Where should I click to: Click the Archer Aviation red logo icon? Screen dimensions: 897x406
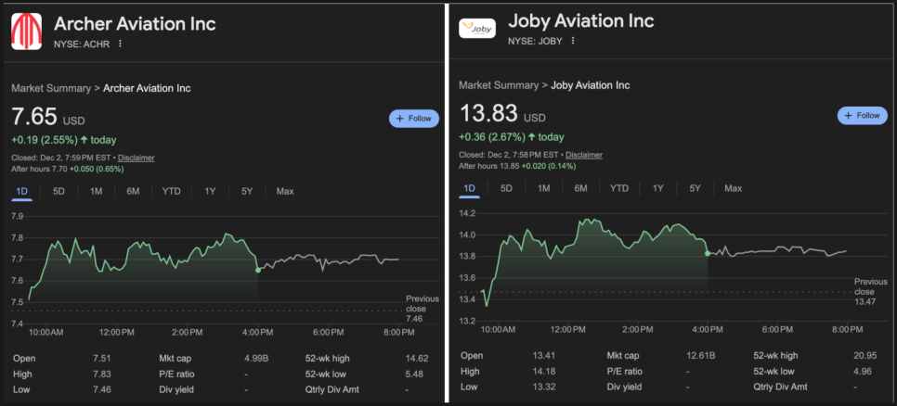[26, 31]
